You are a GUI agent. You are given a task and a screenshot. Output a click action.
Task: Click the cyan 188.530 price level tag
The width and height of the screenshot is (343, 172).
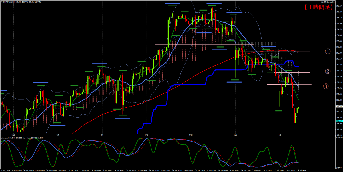point(339,121)
